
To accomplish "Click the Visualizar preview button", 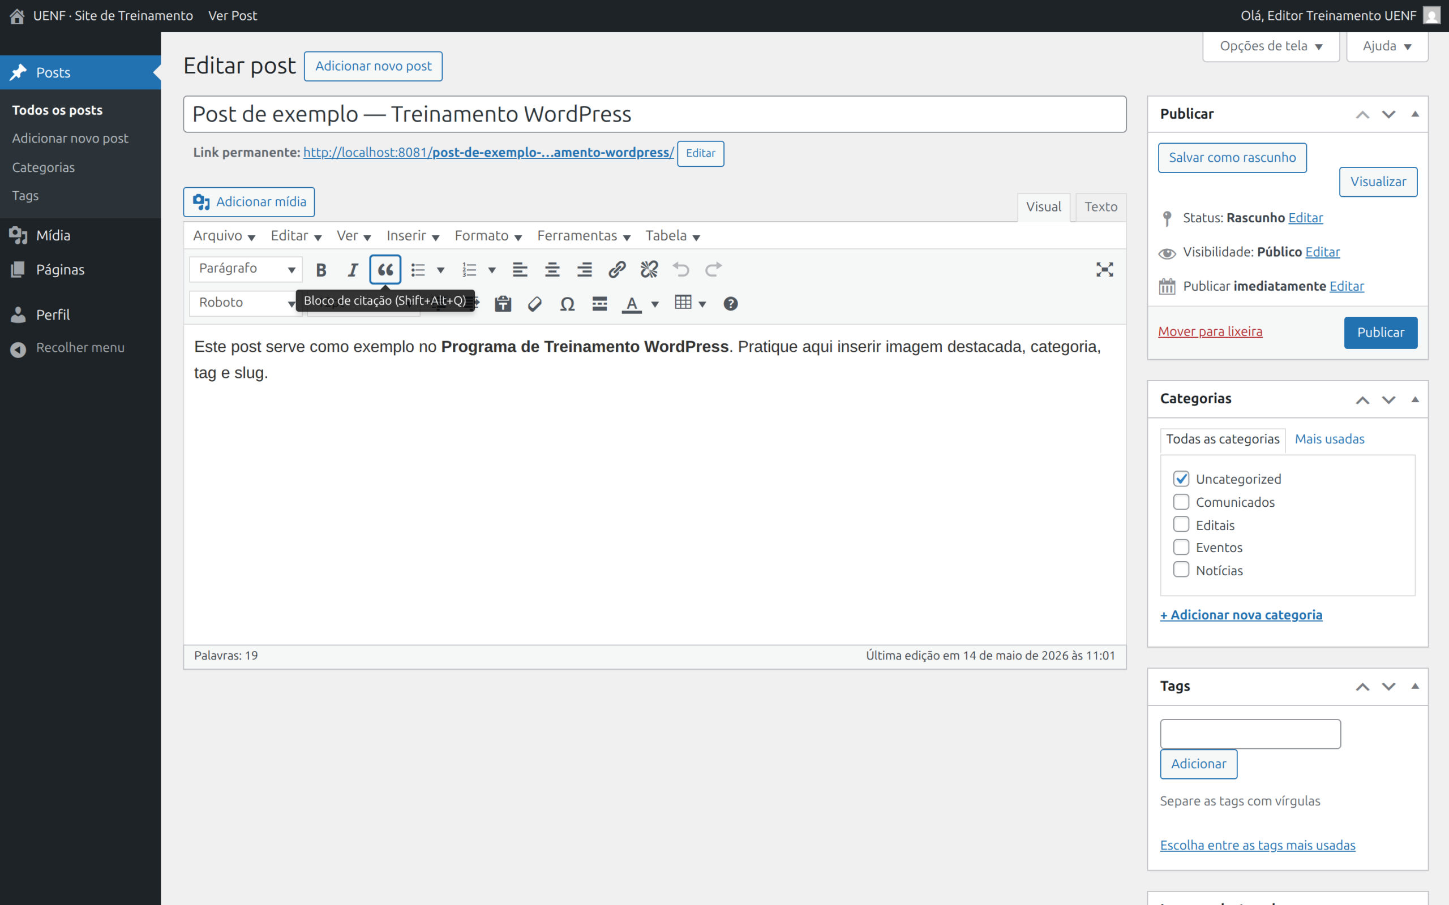I will tap(1378, 182).
